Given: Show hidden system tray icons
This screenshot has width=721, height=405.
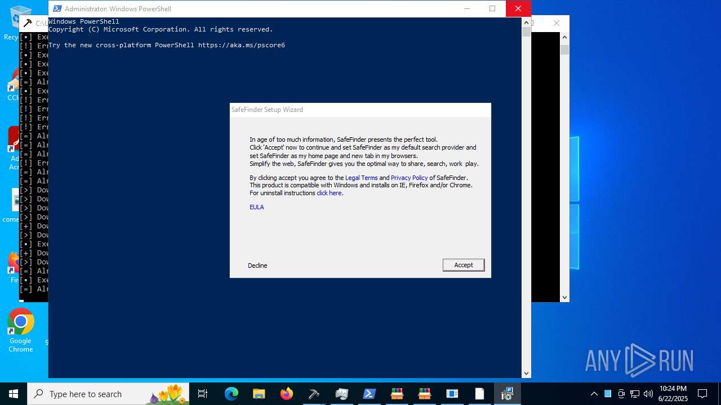Looking at the screenshot, I should click(594, 394).
